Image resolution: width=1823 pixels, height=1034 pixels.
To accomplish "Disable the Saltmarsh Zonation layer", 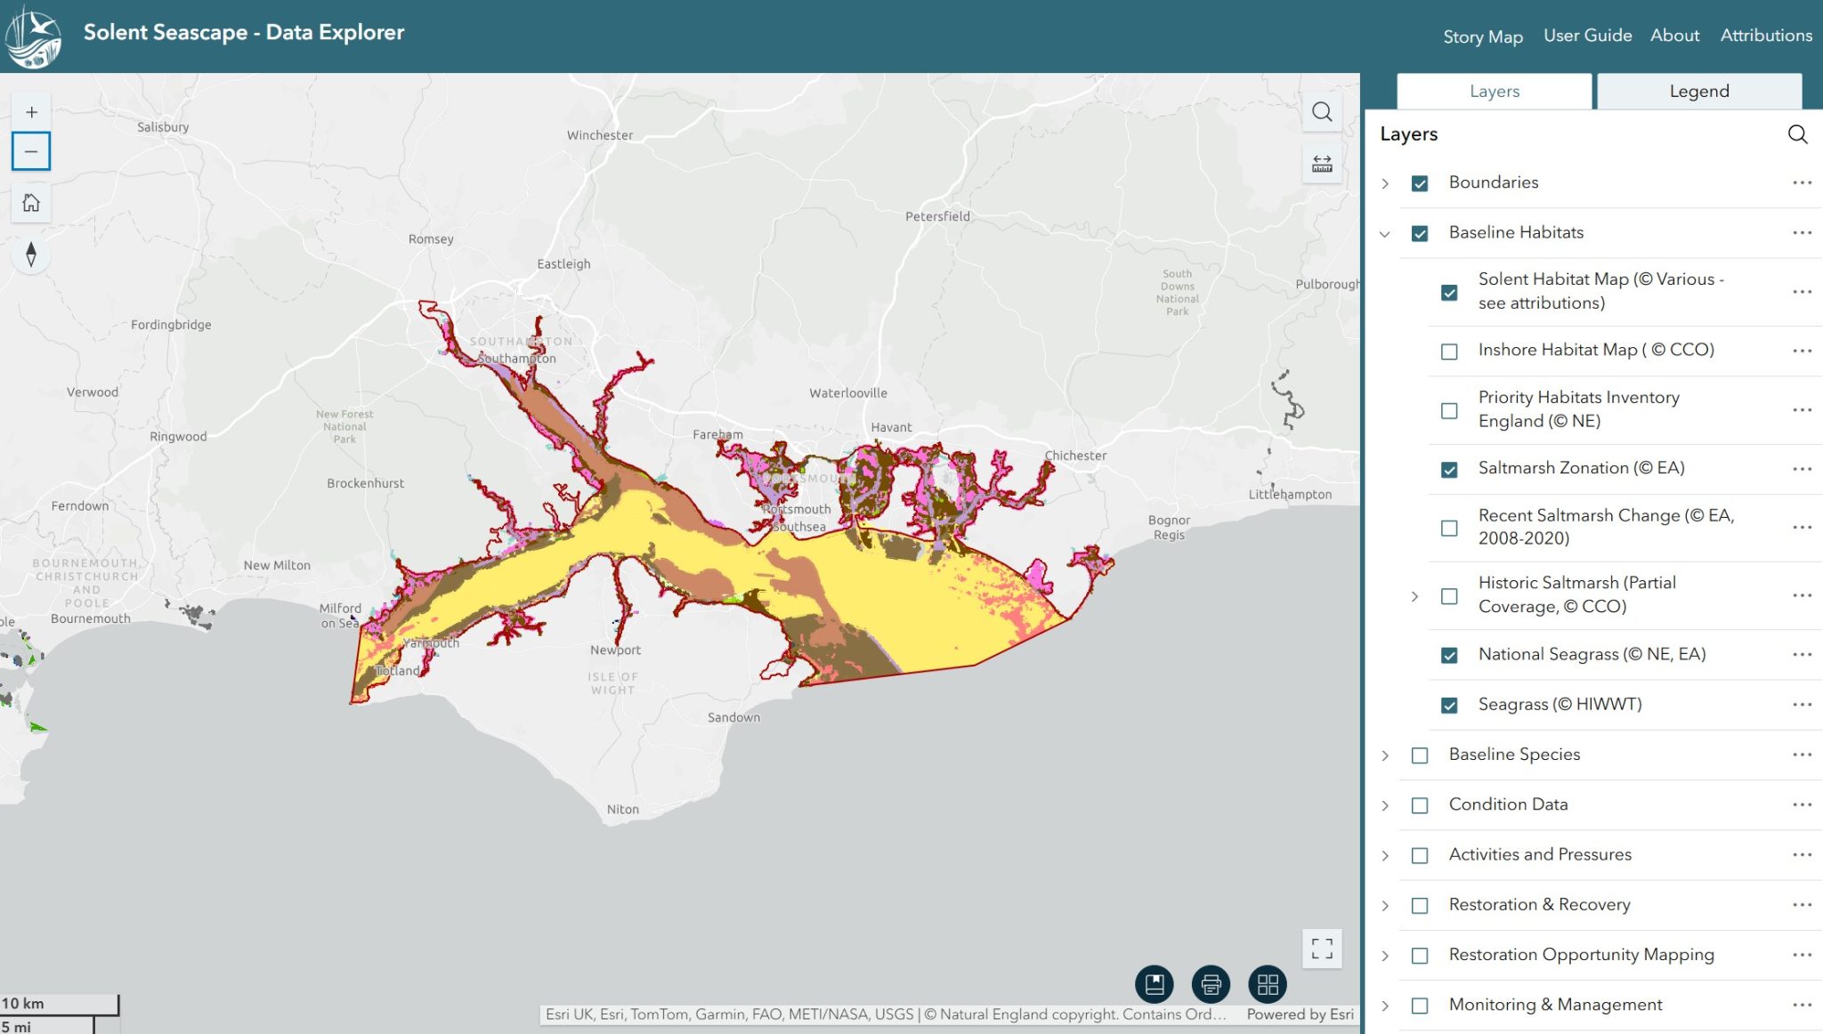I will click(x=1449, y=467).
